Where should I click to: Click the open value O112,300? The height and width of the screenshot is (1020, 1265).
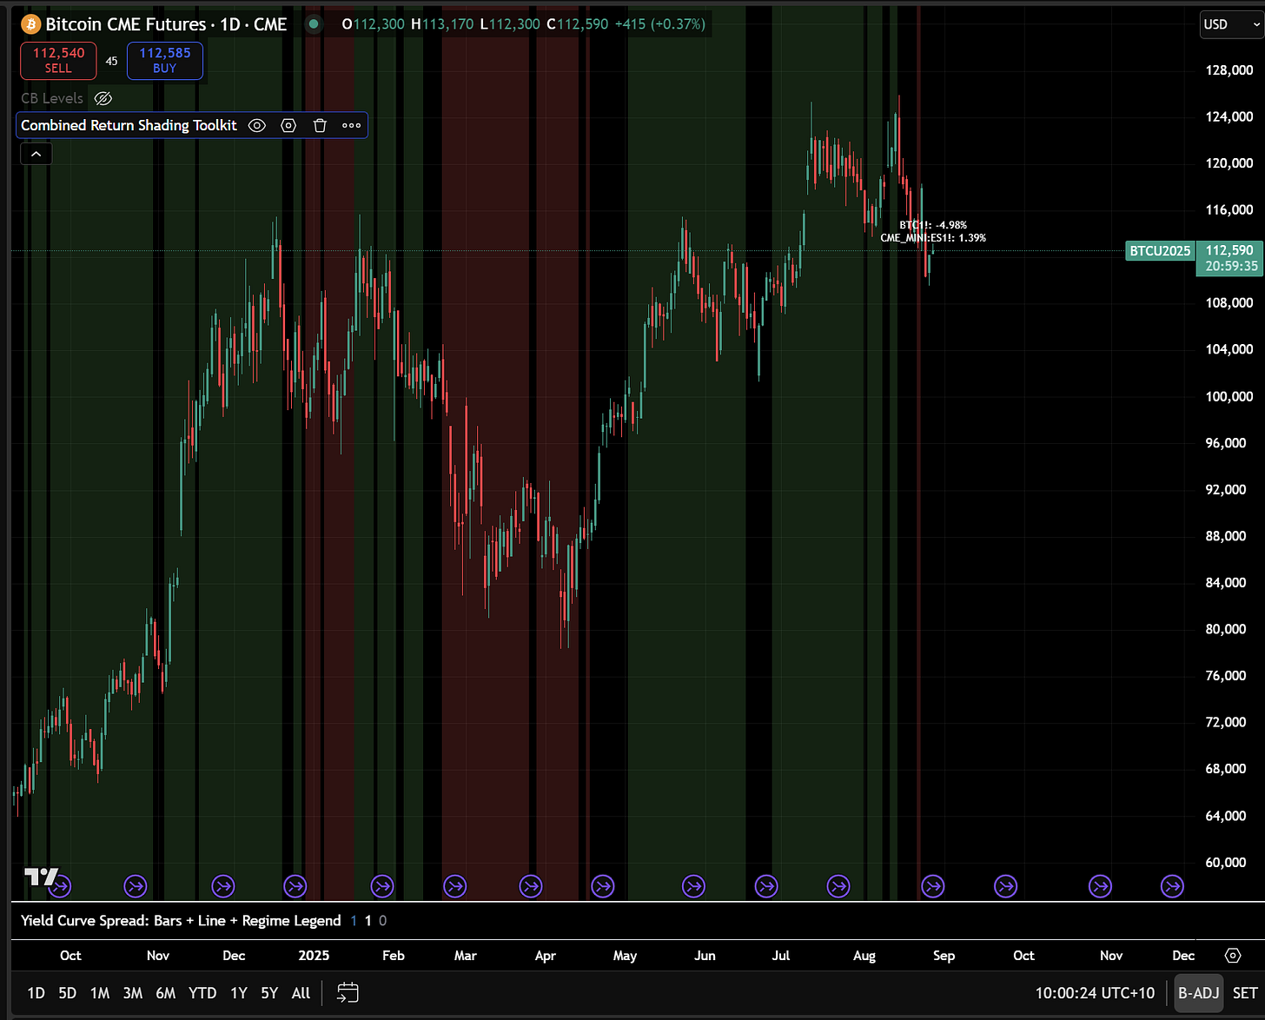point(374,24)
